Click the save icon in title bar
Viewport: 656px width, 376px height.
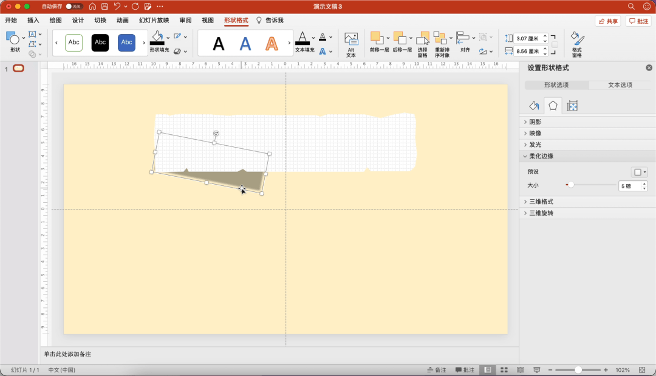pos(104,6)
